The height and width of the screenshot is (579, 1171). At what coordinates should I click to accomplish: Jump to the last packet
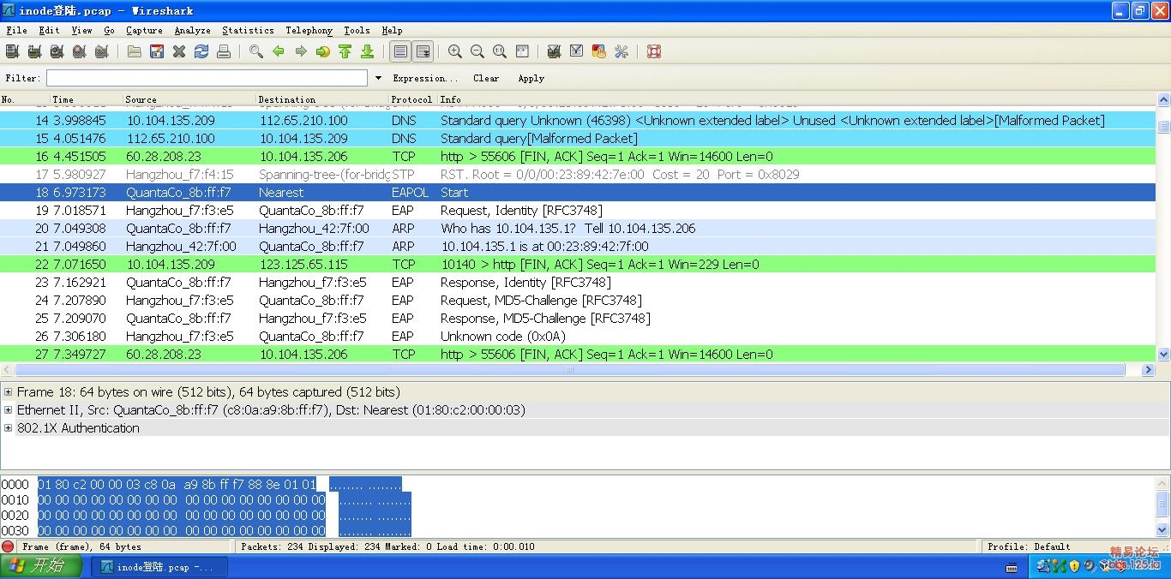point(368,51)
